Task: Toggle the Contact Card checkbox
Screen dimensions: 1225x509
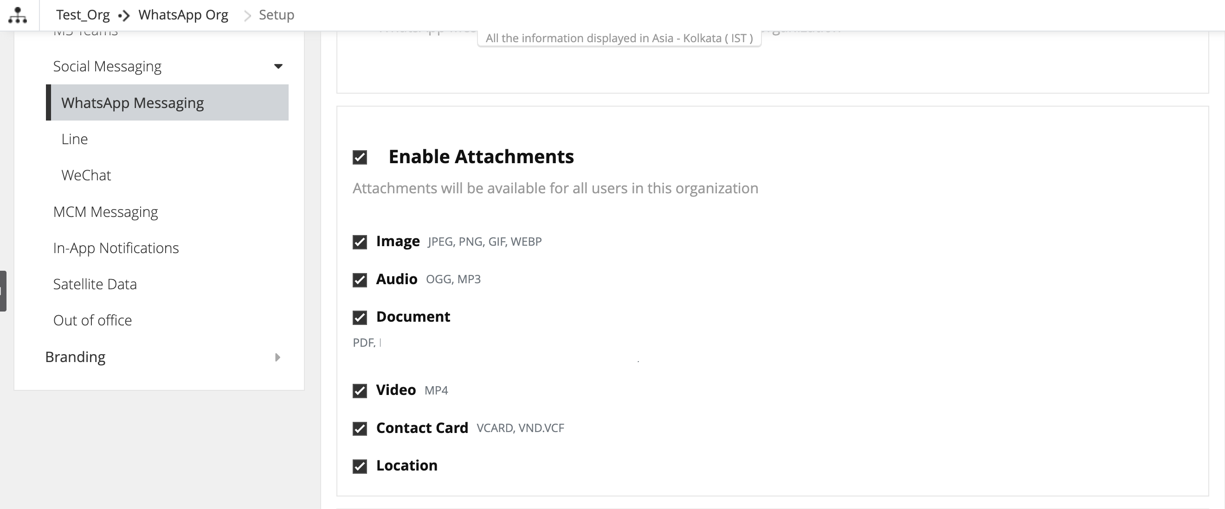Action: coord(360,429)
